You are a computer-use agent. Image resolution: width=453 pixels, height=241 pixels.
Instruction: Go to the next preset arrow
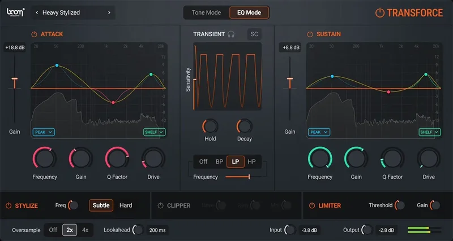[109, 12]
